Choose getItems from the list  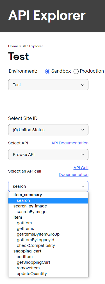click(x=48, y=229)
